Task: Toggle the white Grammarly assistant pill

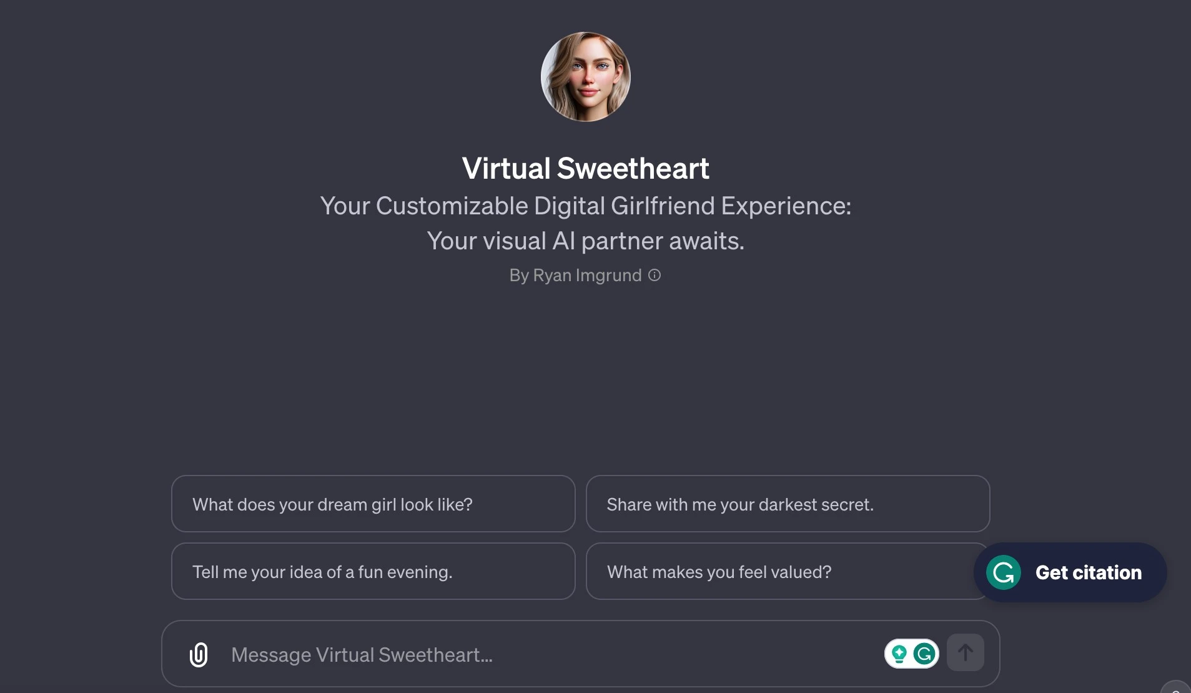Action: point(910,653)
